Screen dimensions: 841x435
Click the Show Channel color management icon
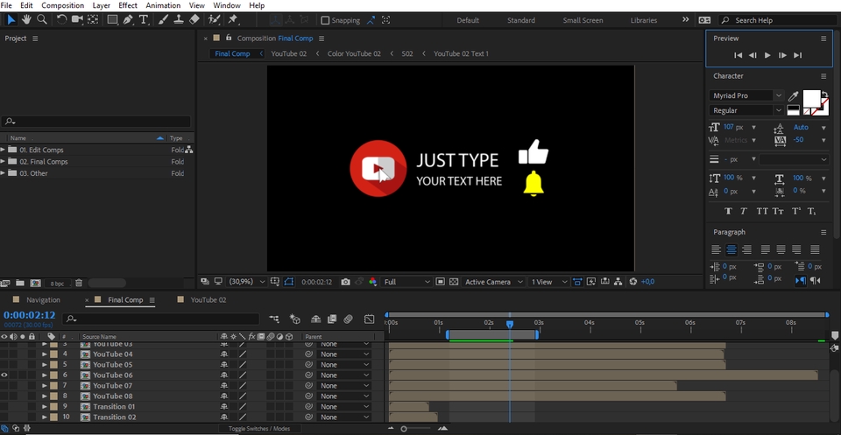373,282
